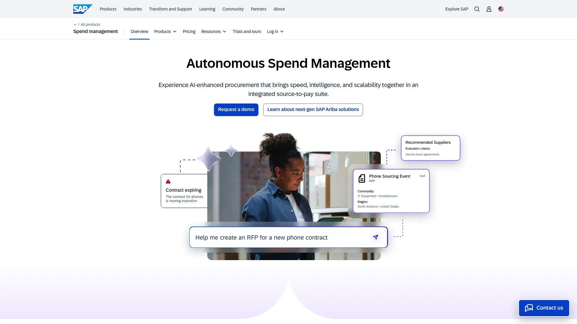This screenshot has height=324, width=577.
Task: Open the Community menu
Action: coord(233,9)
